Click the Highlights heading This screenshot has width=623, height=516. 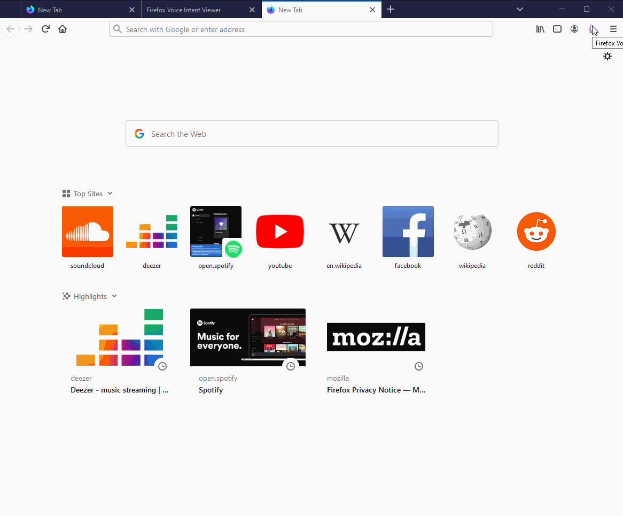[90, 296]
